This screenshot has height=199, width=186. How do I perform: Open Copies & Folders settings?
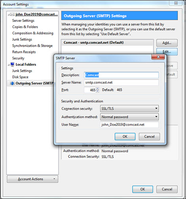(x=25, y=27)
